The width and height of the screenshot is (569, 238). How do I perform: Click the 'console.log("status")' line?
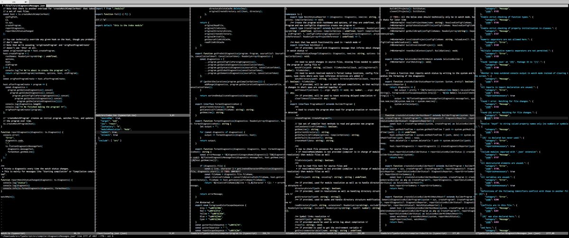pyautogui.click(x=16, y=184)
